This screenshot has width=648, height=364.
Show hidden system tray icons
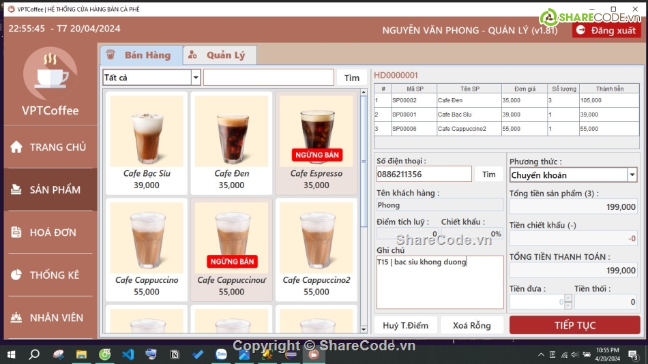[541, 354]
